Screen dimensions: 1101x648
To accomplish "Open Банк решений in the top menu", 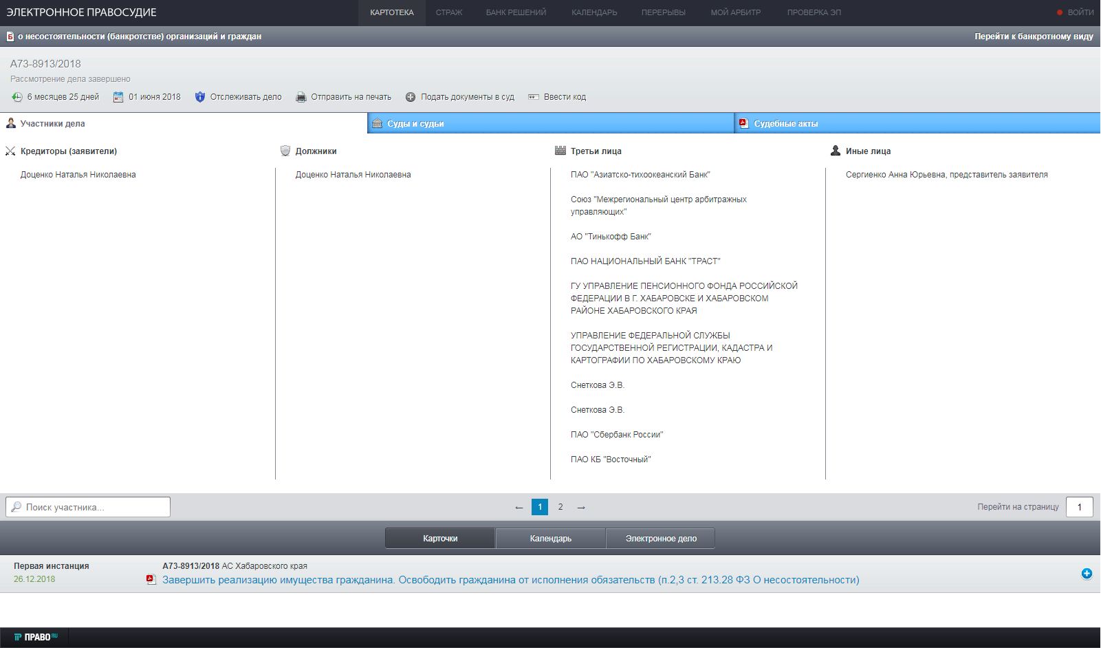I will (x=516, y=12).
